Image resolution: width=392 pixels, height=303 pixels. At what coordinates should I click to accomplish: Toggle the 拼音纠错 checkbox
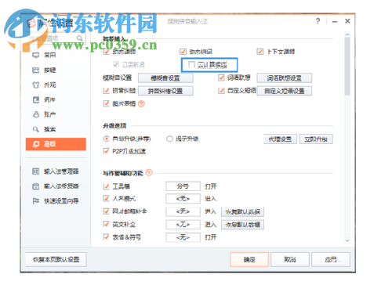(106, 91)
